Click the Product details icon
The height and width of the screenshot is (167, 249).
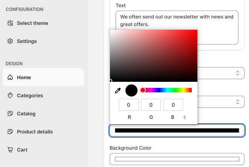click(10, 132)
